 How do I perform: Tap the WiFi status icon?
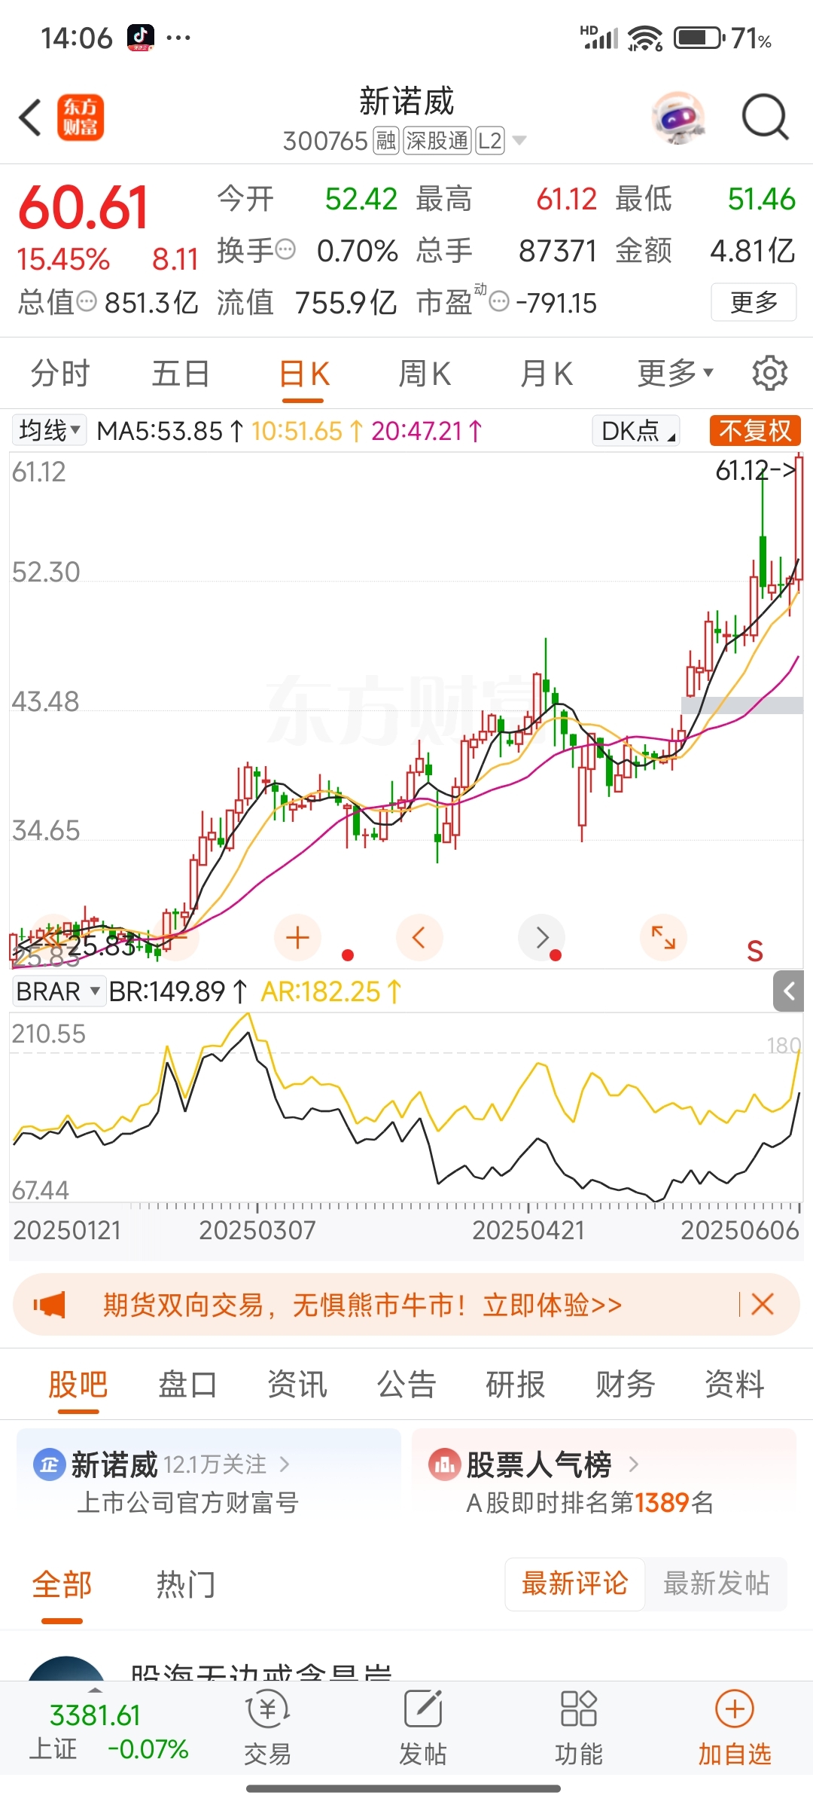tap(645, 38)
